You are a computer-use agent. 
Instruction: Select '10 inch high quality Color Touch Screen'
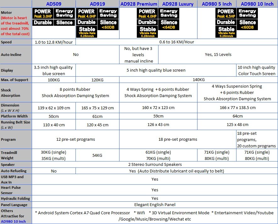tap(257, 70)
